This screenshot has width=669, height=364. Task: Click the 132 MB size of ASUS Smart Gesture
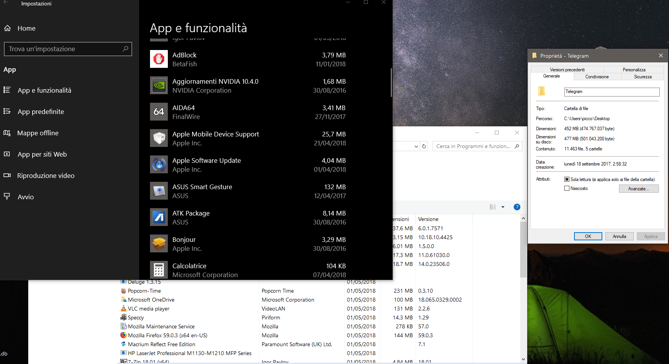(x=335, y=187)
